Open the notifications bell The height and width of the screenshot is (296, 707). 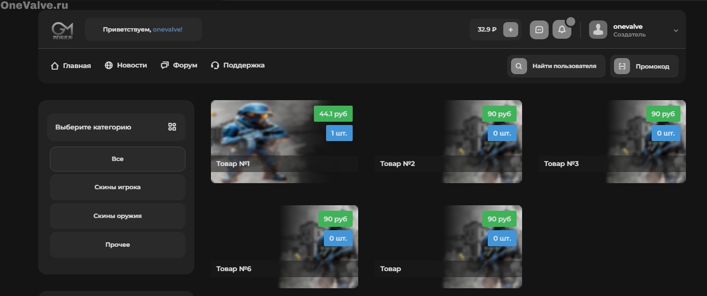561,30
